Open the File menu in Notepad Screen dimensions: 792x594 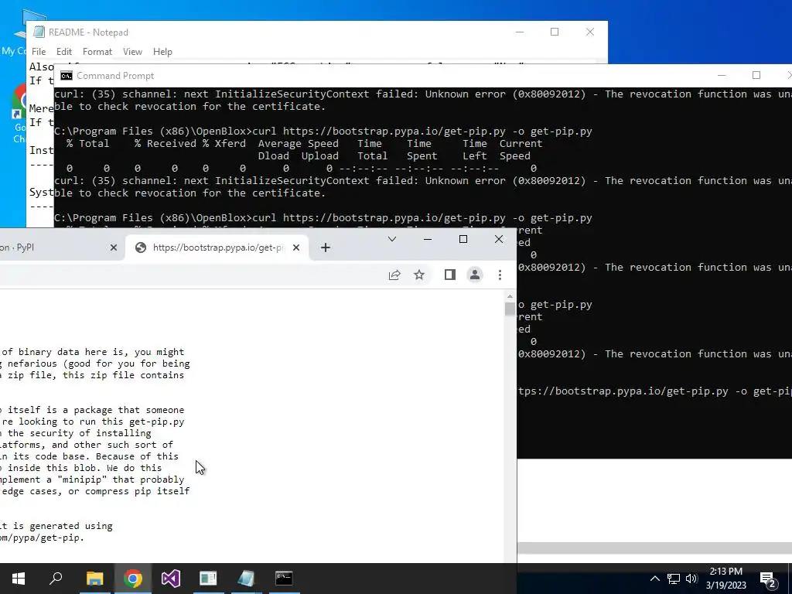(x=39, y=52)
